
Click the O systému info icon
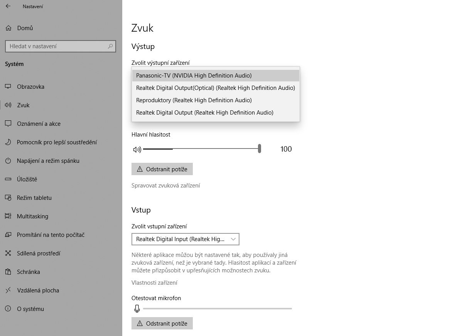pyautogui.click(x=8, y=309)
